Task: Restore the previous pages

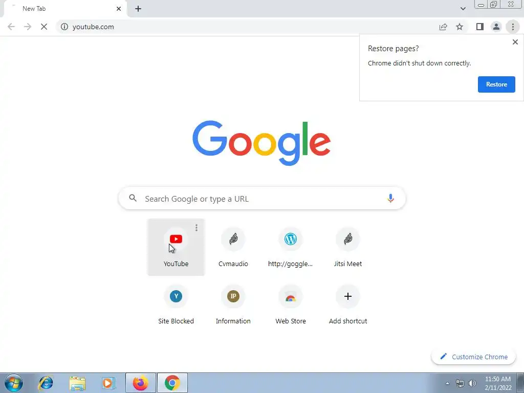Action: coord(496,84)
